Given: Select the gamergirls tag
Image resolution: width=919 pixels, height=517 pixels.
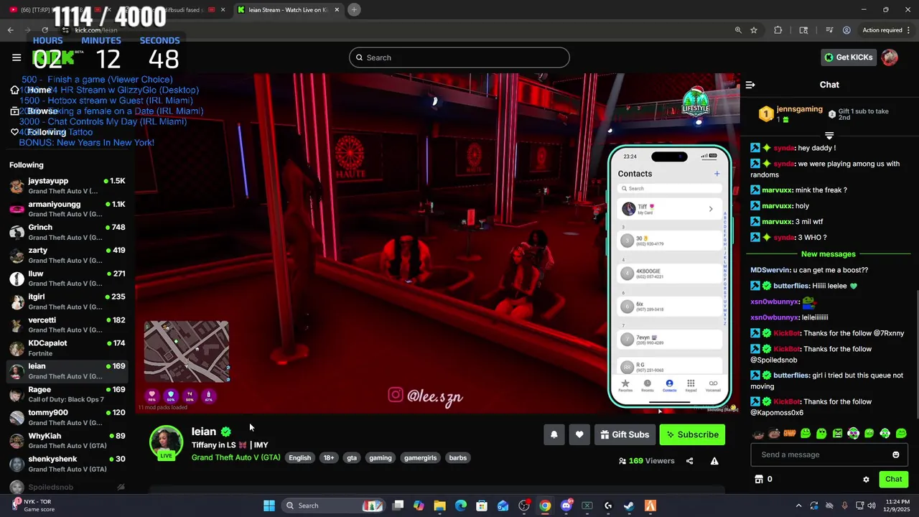Looking at the screenshot, I should [420, 457].
